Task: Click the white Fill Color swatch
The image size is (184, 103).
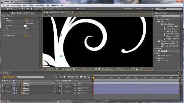Action: point(25,26)
